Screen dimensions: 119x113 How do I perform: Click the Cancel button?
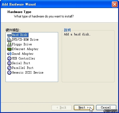(x=106, y=107)
